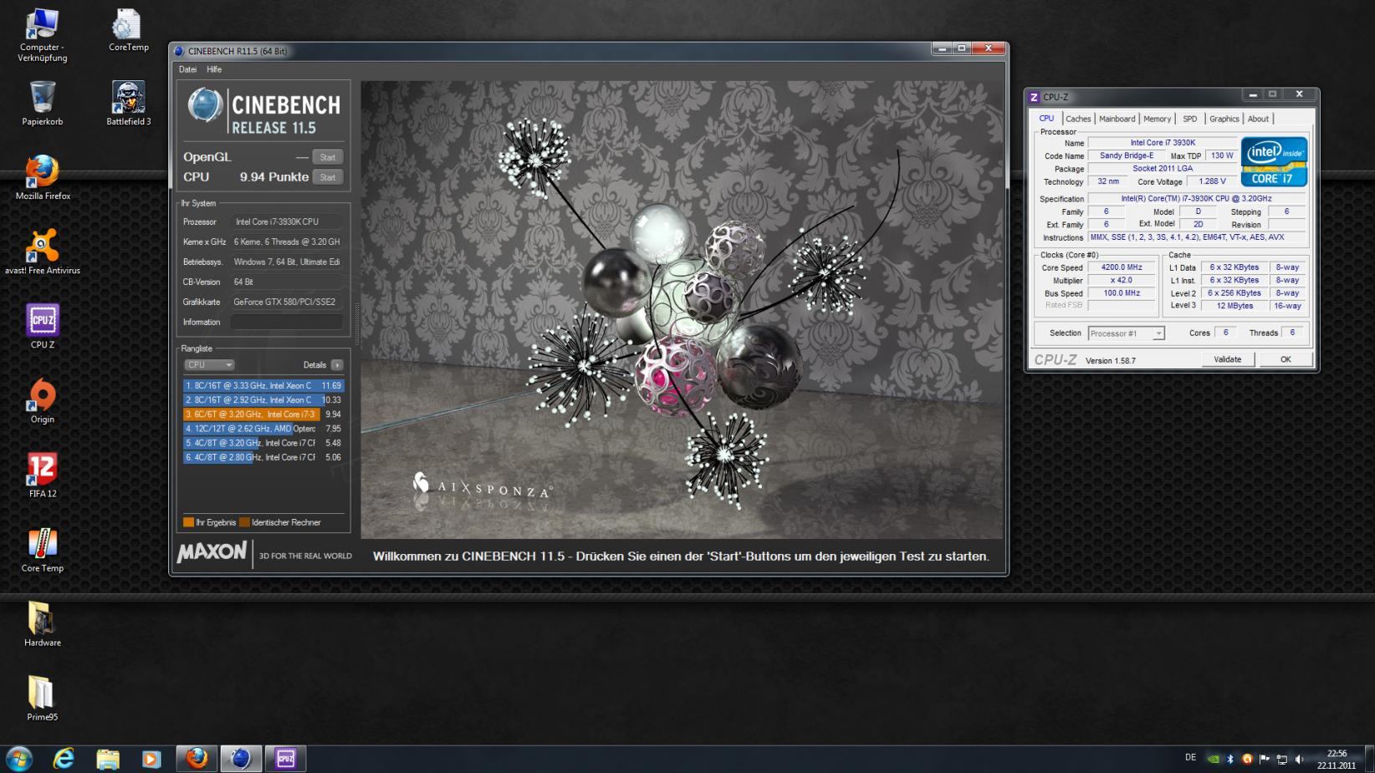Launch Internet Explorer from taskbar
Screen dimensions: 1375x773
point(64,759)
